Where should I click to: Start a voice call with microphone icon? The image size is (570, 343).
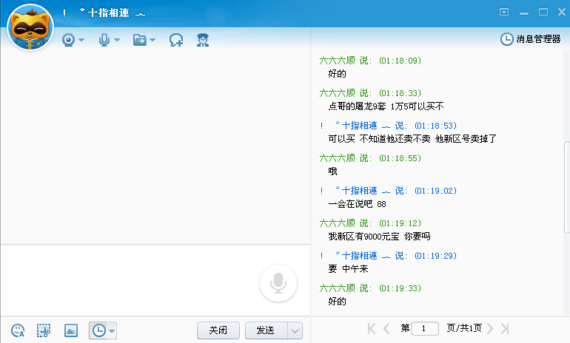tap(104, 40)
